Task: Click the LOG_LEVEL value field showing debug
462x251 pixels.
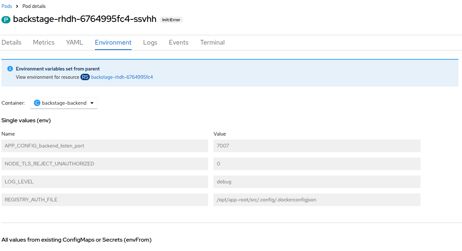Action: click(x=317, y=182)
